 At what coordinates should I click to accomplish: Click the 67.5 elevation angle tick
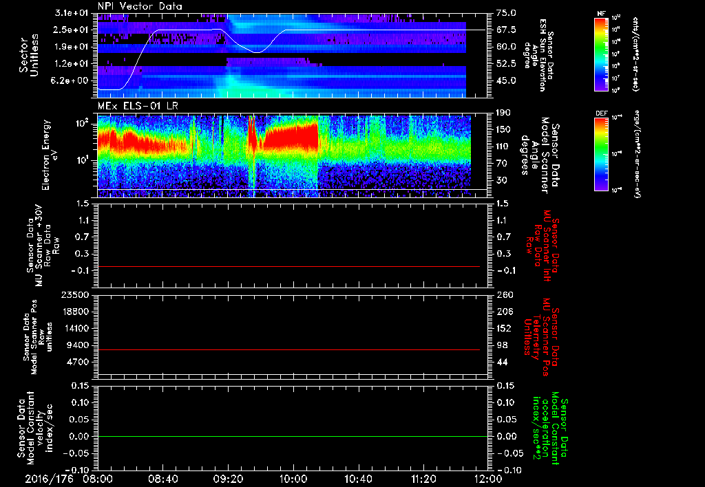pyautogui.click(x=506, y=30)
